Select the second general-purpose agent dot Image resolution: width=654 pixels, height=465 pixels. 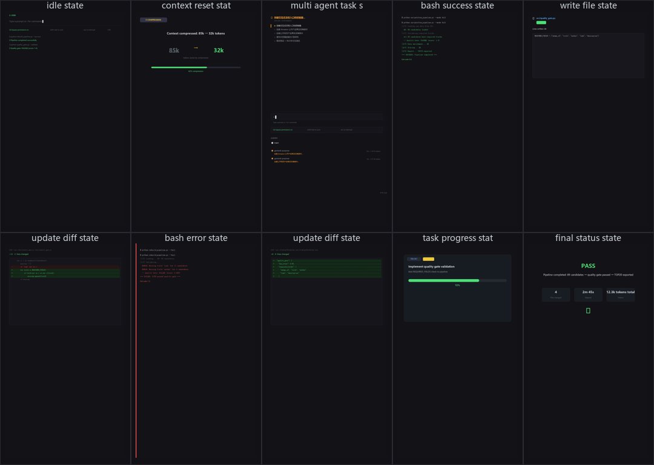coord(272,159)
